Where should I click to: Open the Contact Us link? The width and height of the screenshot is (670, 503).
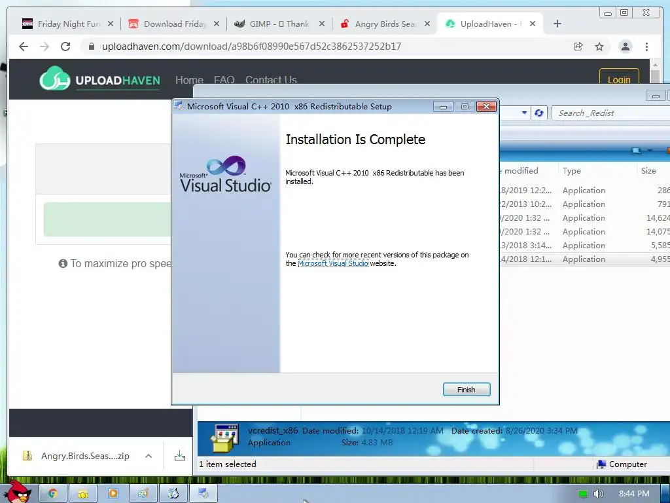coord(271,79)
